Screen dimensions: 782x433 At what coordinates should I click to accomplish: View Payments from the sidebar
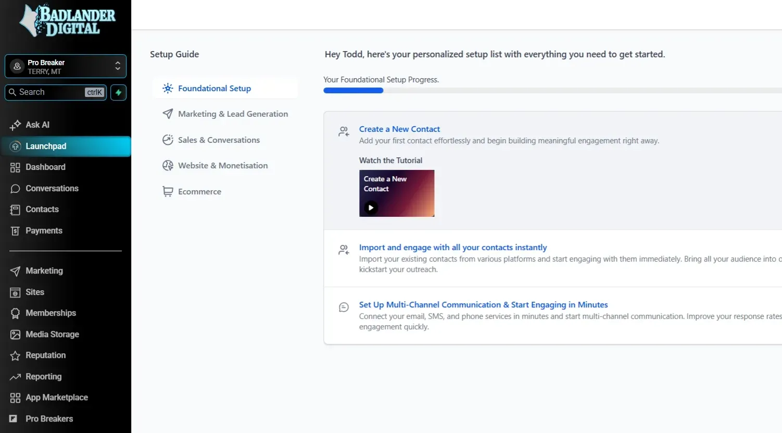pos(44,230)
